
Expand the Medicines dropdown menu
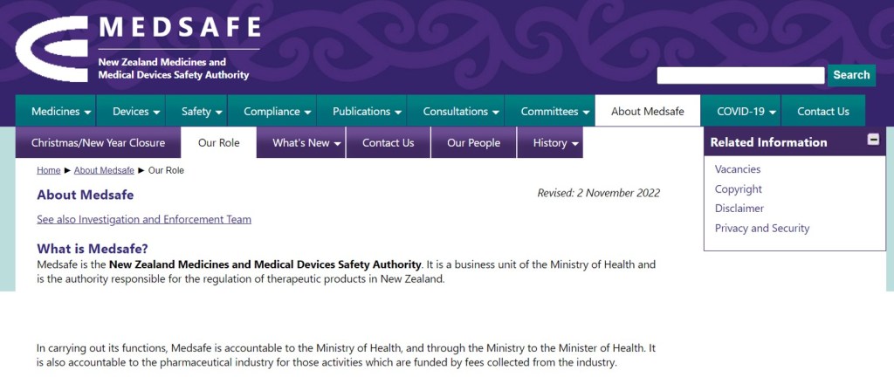[x=61, y=112]
